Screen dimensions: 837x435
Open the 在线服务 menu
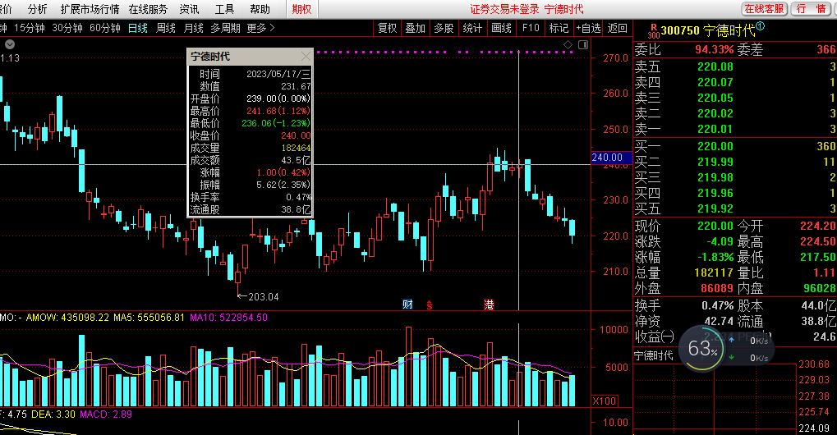click(x=148, y=9)
